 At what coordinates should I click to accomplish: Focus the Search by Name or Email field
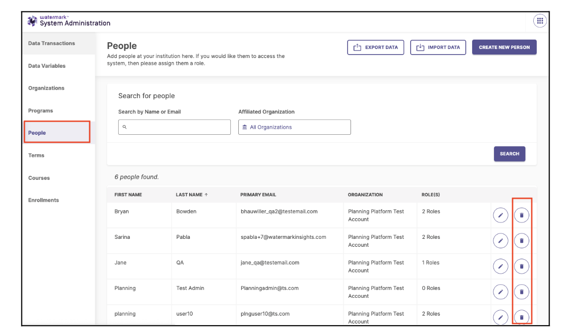[x=174, y=127]
